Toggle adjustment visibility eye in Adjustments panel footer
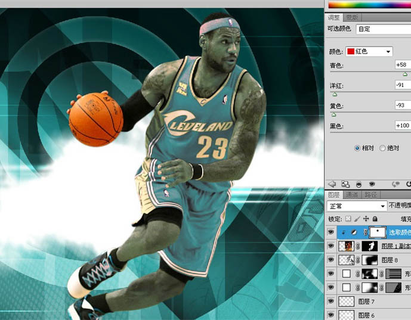This screenshot has height=320, width=411. [x=372, y=184]
